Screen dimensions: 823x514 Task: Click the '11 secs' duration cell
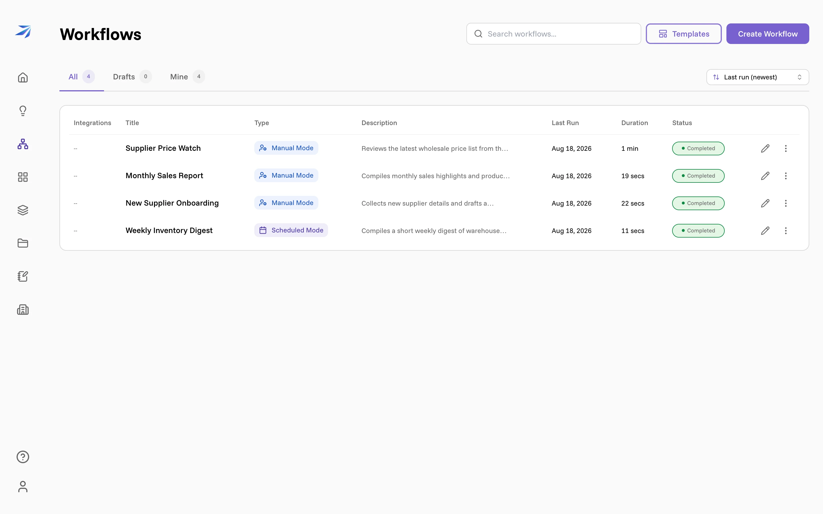633,231
